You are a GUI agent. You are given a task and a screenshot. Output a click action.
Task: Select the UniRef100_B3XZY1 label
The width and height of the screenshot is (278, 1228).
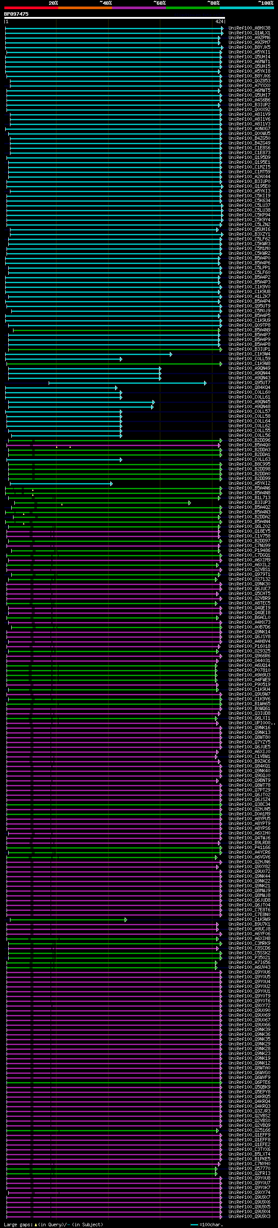(x=249, y=234)
